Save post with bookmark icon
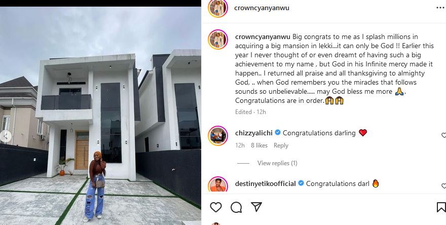This screenshot has width=446, height=225. (440, 207)
